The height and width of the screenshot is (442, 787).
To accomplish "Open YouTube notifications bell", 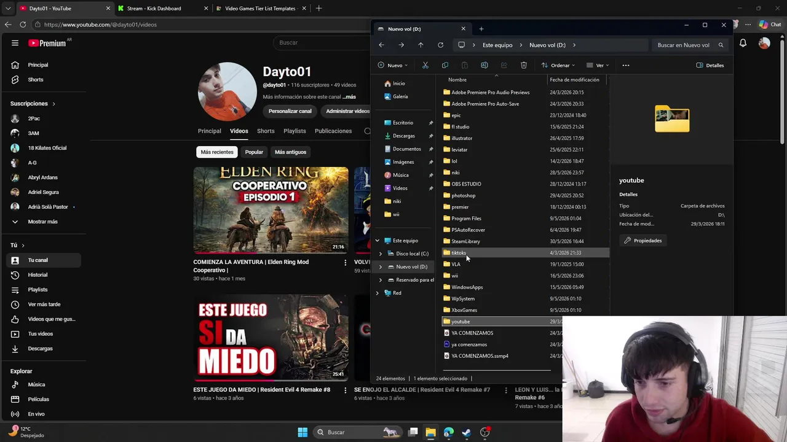I will coord(743,43).
